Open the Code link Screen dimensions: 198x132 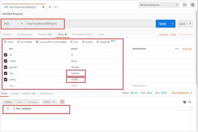point(173,34)
